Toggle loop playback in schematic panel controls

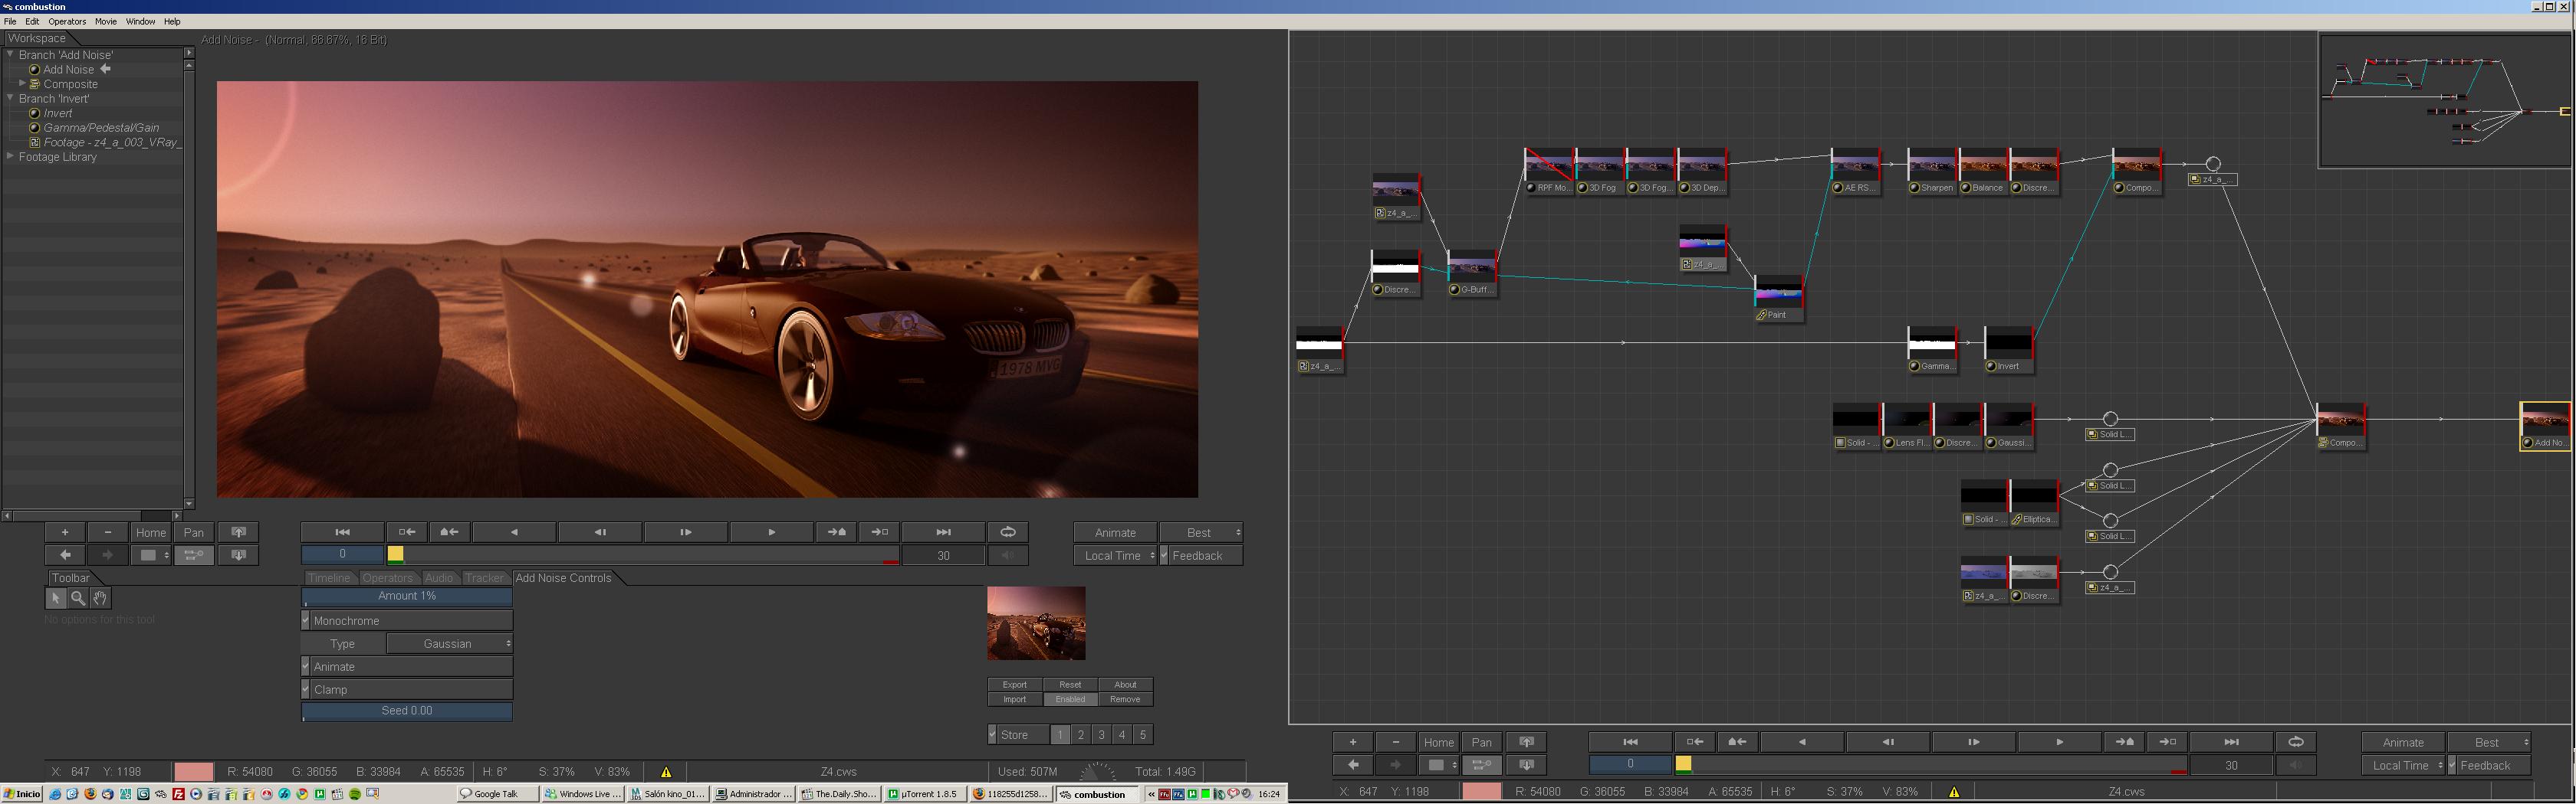click(2296, 742)
